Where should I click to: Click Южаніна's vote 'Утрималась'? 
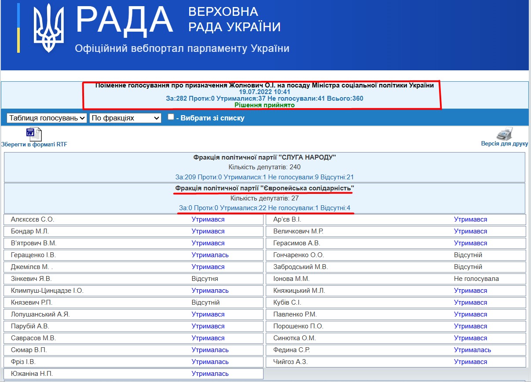pyautogui.click(x=210, y=374)
